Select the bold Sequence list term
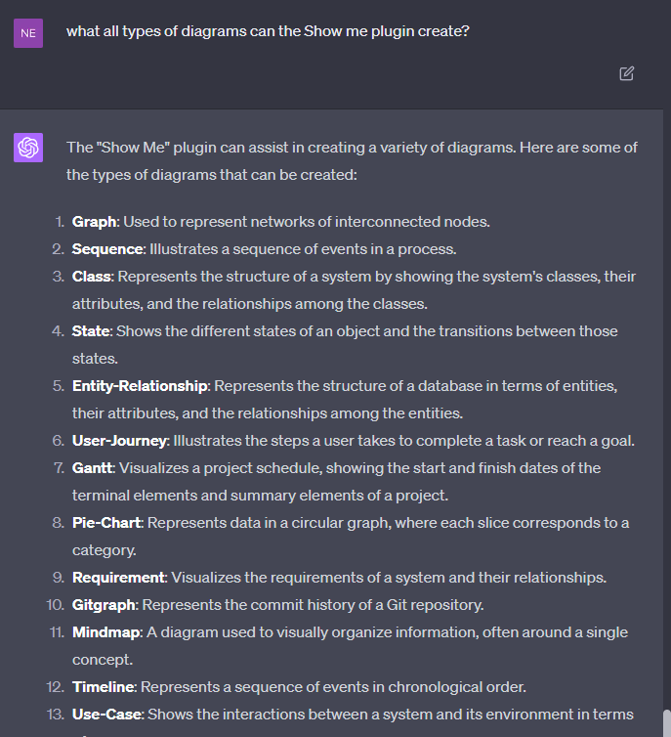The height and width of the screenshot is (737, 671). pyautogui.click(x=107, y=249)
